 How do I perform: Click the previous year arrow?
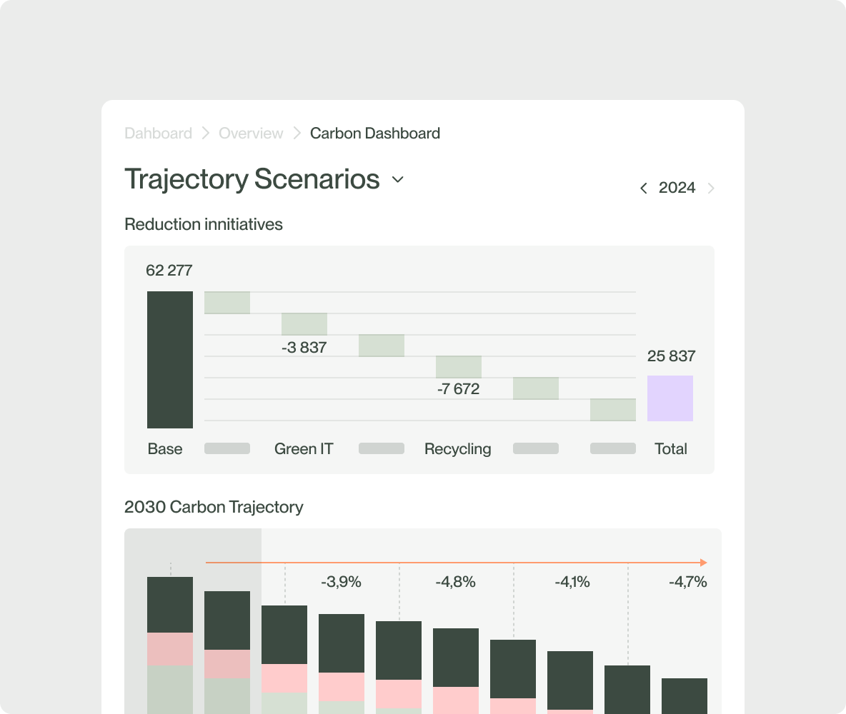[x=644, y=188]
